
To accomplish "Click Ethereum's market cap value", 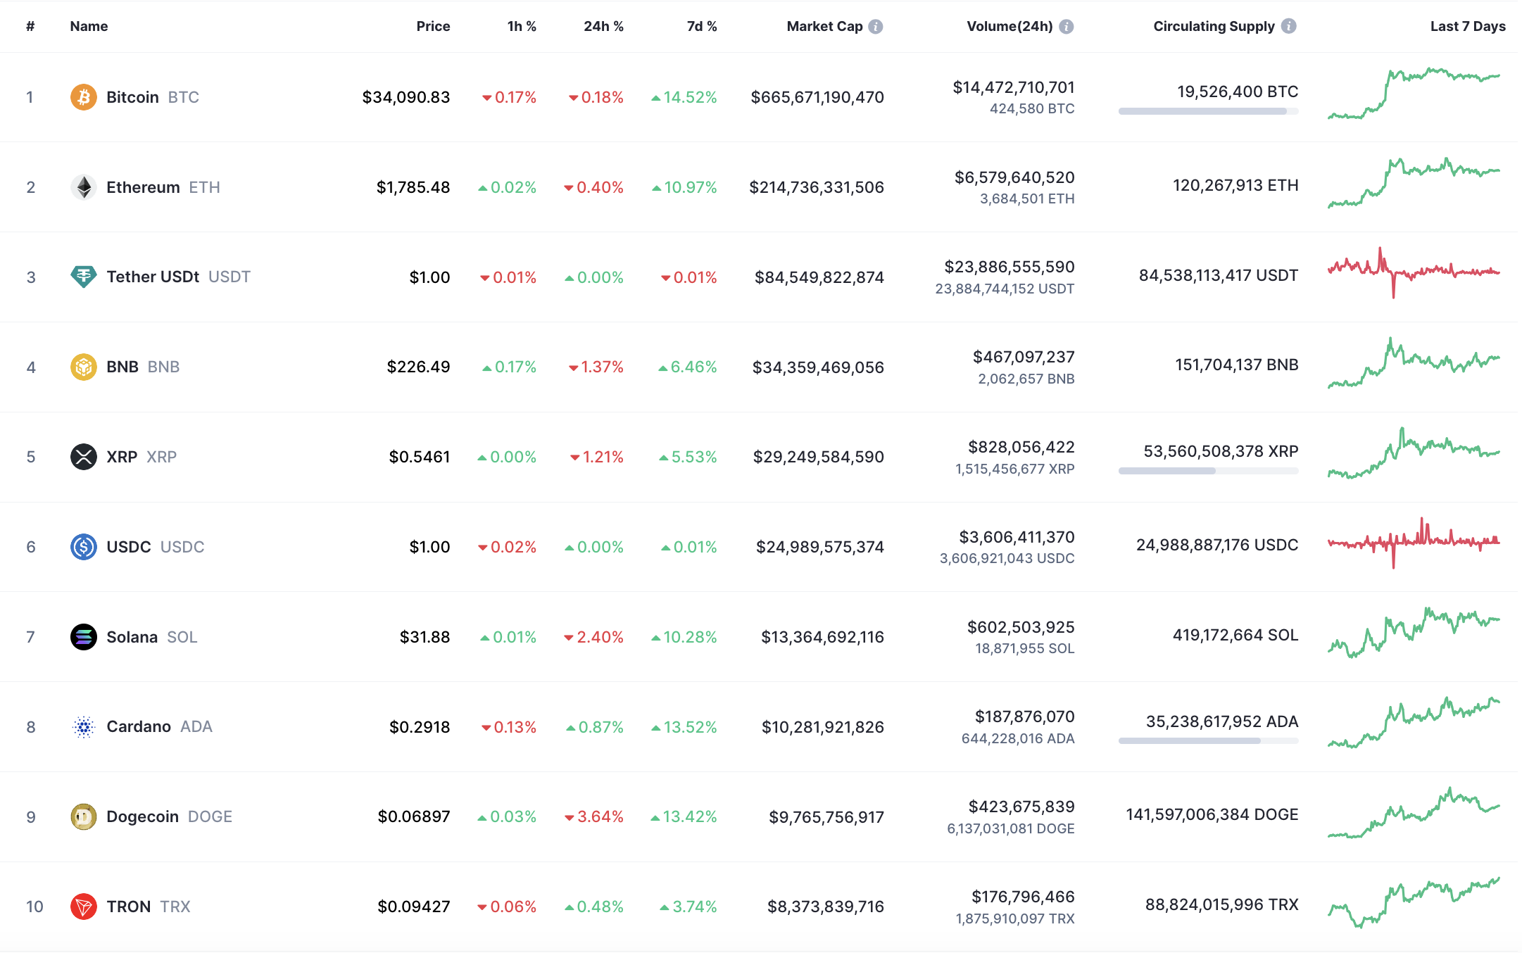I will click(817, 187).
